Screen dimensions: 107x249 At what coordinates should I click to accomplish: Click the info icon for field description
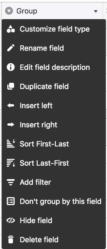(11, 67)
